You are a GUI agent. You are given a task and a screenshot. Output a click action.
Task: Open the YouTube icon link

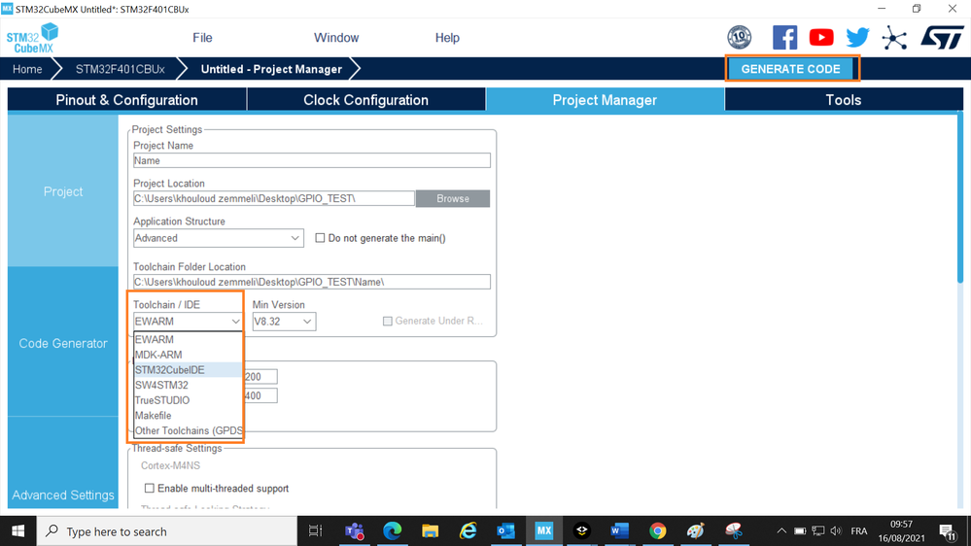coord(821,37)
